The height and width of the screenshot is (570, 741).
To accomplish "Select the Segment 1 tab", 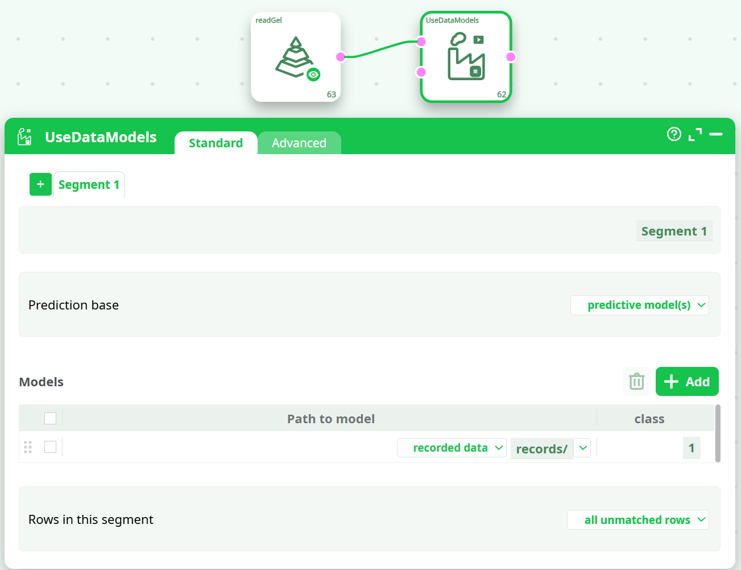I will [x=89, y=185].
